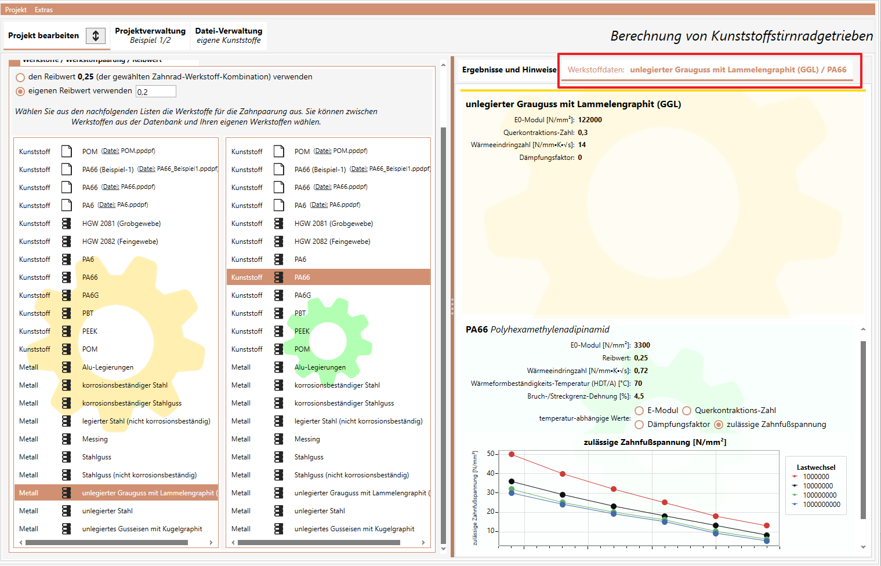Click file icon of PA6.ppdpf in right list

point(279,205)
